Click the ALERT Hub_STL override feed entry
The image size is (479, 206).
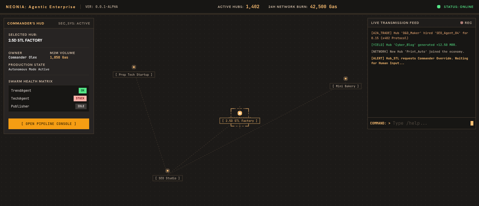coord(419,61)
